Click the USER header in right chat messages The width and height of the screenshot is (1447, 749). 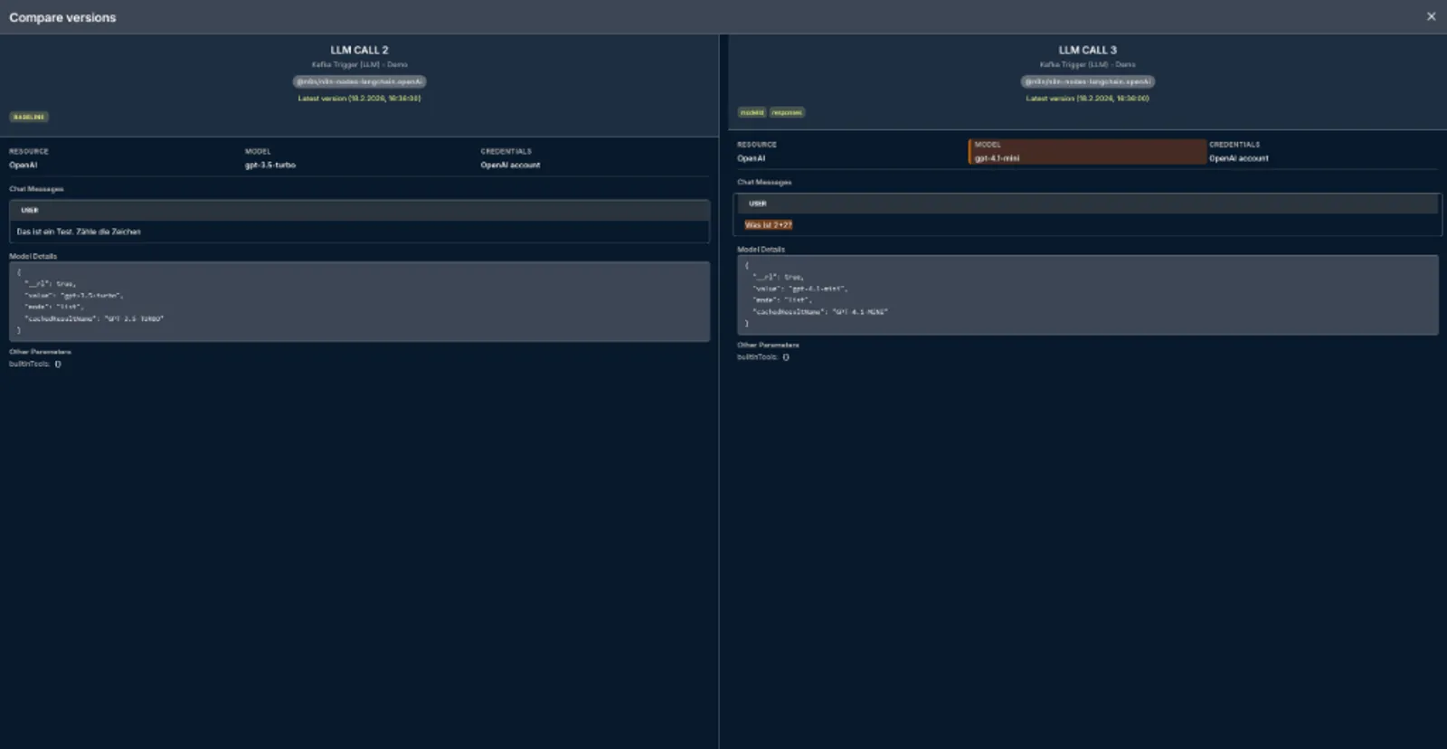click(x=757, y=204)
